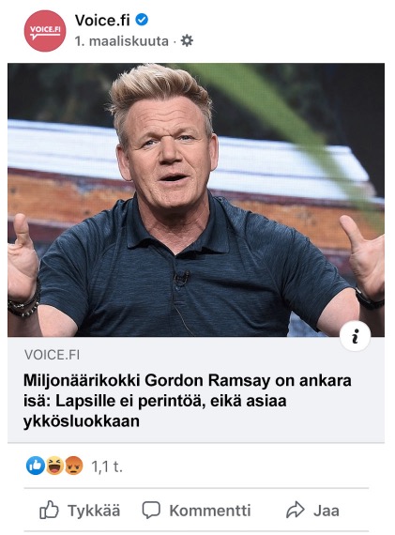Click the speech bubble icon beside Kommentti
The height and width of the screenshot is (535, 395).
click(151, 511)
